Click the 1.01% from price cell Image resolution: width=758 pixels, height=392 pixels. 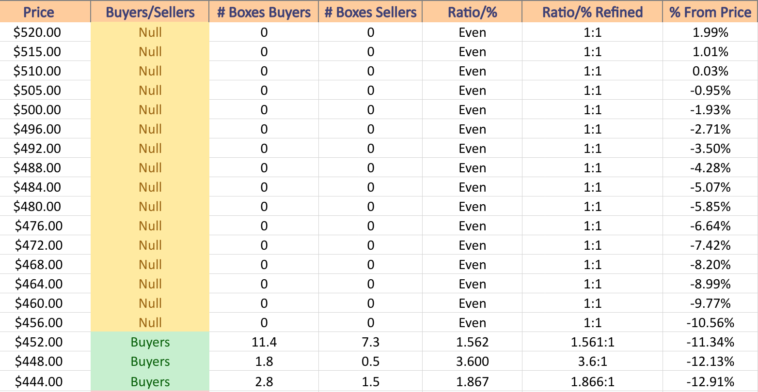point(711,52)
